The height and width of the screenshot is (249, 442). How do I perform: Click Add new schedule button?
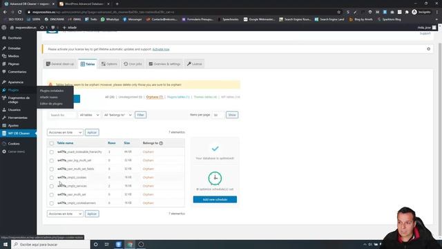[215, 199]
